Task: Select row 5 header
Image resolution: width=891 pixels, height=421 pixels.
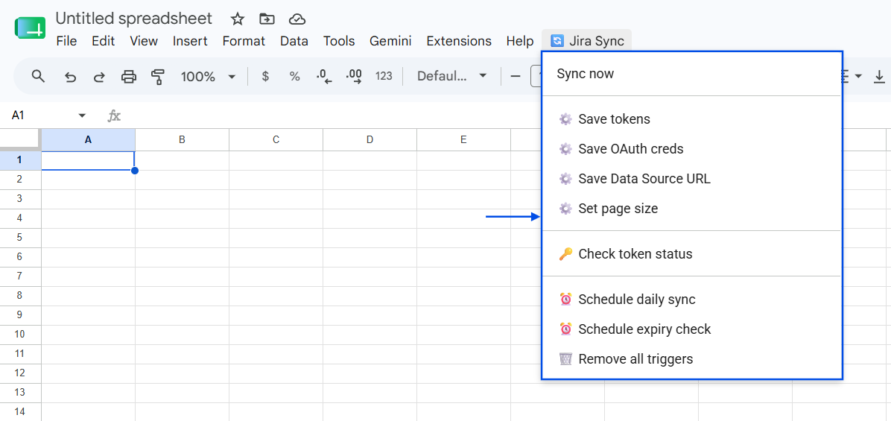Action: tap(19, 238)
